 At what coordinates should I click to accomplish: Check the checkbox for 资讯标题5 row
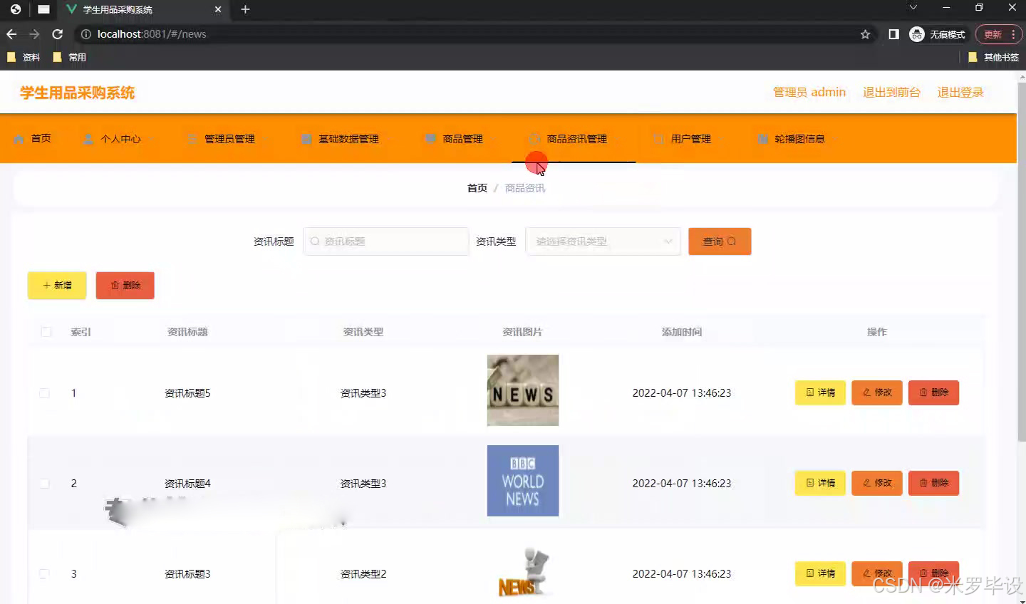pos(43,392)
